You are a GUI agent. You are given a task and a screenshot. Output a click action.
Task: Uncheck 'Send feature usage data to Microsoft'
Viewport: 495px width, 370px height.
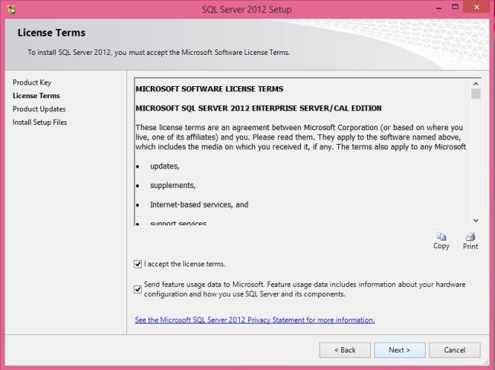pos(138,289)
